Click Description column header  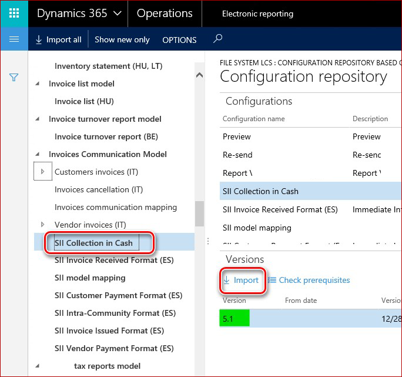[x=370, y=119]
